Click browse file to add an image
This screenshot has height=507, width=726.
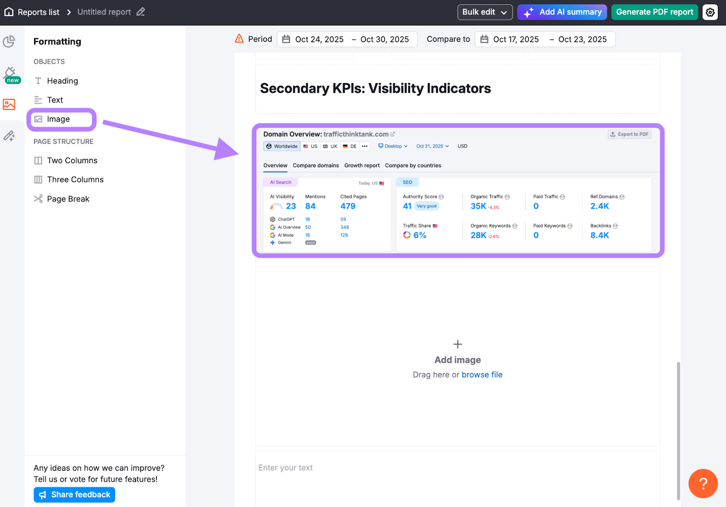482,374
